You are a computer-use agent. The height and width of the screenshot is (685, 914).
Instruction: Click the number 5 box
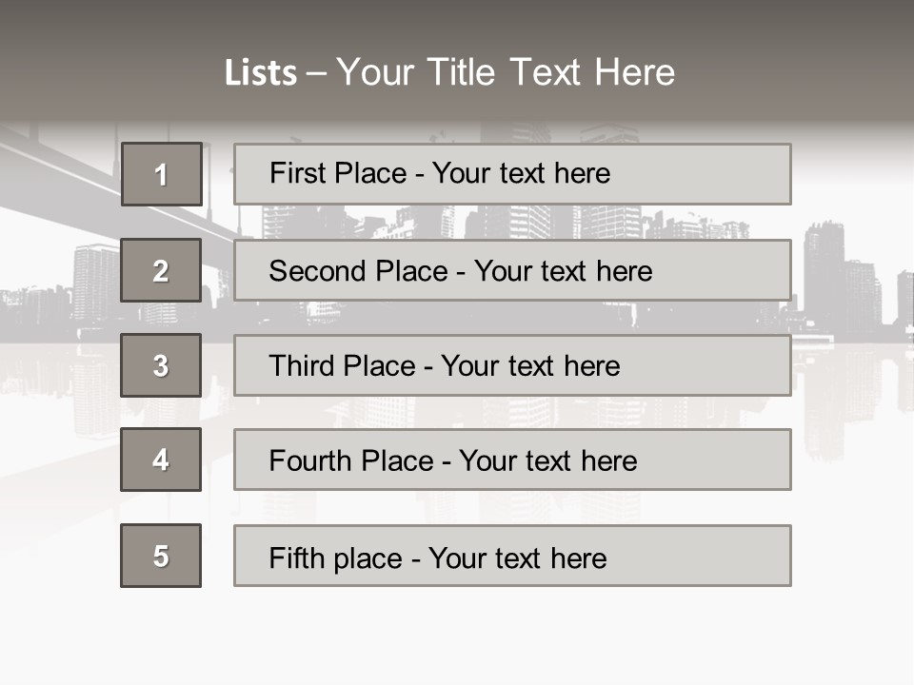point(161,556)
